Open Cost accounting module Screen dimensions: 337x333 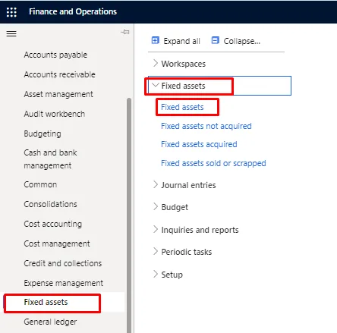click(x=52, y=224)
